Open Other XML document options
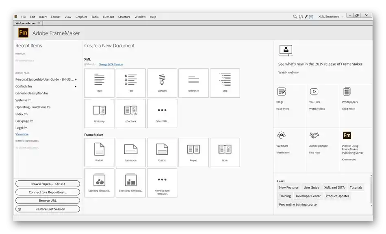 (162, 114)
